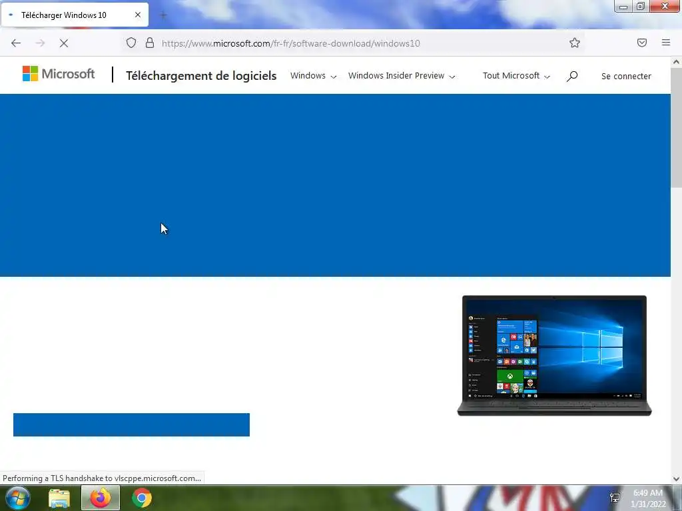
Task: Switch to Firefox in the taskbar
Action: [x=101, y=498]
